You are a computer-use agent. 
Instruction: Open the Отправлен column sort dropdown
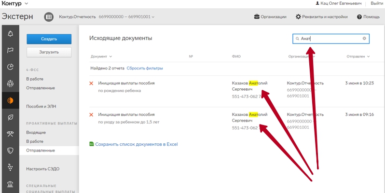358,56
